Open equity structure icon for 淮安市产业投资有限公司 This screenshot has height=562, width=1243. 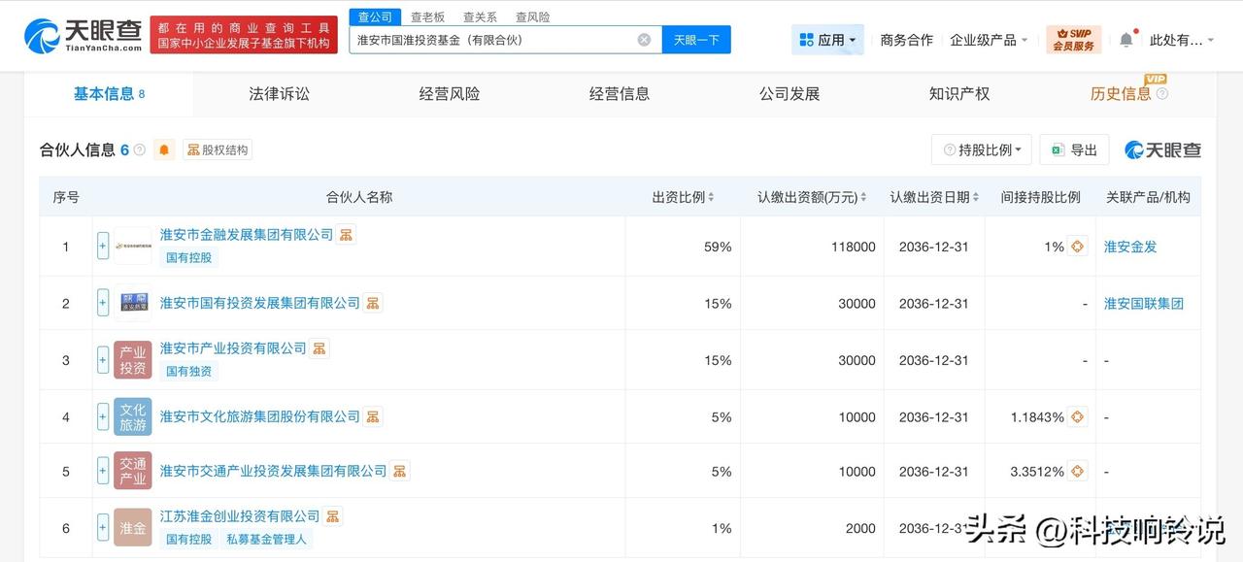pos(319,348)
